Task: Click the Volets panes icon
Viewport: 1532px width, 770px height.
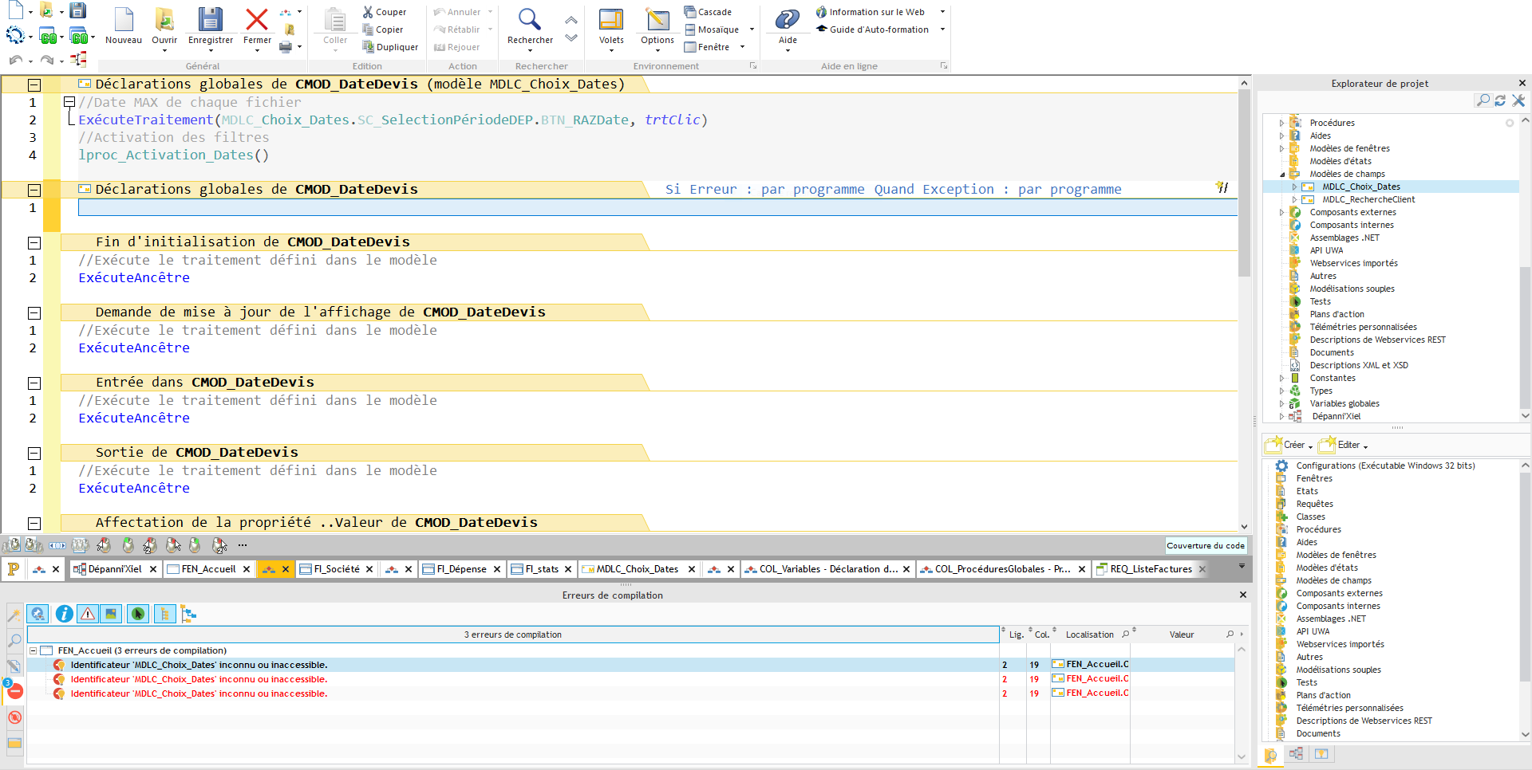Action: (x=611, y=20)
